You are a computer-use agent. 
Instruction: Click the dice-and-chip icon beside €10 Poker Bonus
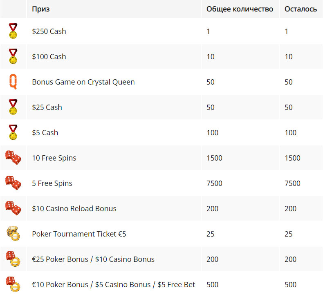[13, 284]
